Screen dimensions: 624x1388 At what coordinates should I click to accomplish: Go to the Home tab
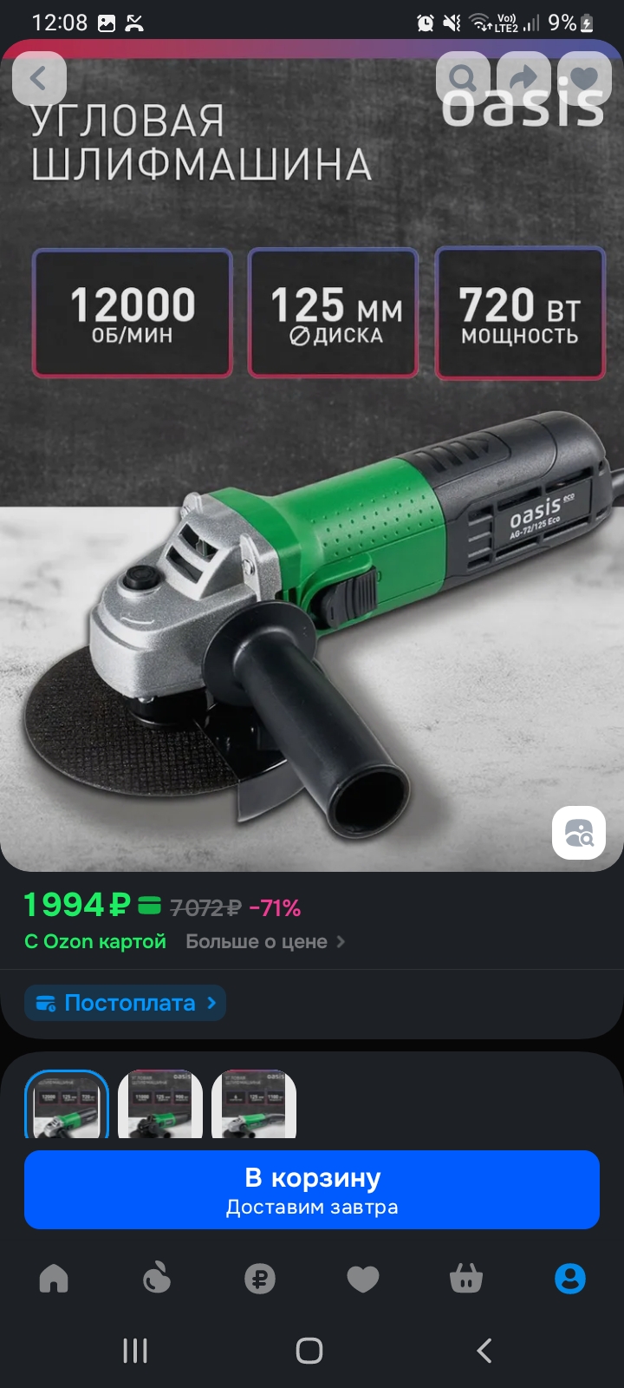coord(54,1279)
